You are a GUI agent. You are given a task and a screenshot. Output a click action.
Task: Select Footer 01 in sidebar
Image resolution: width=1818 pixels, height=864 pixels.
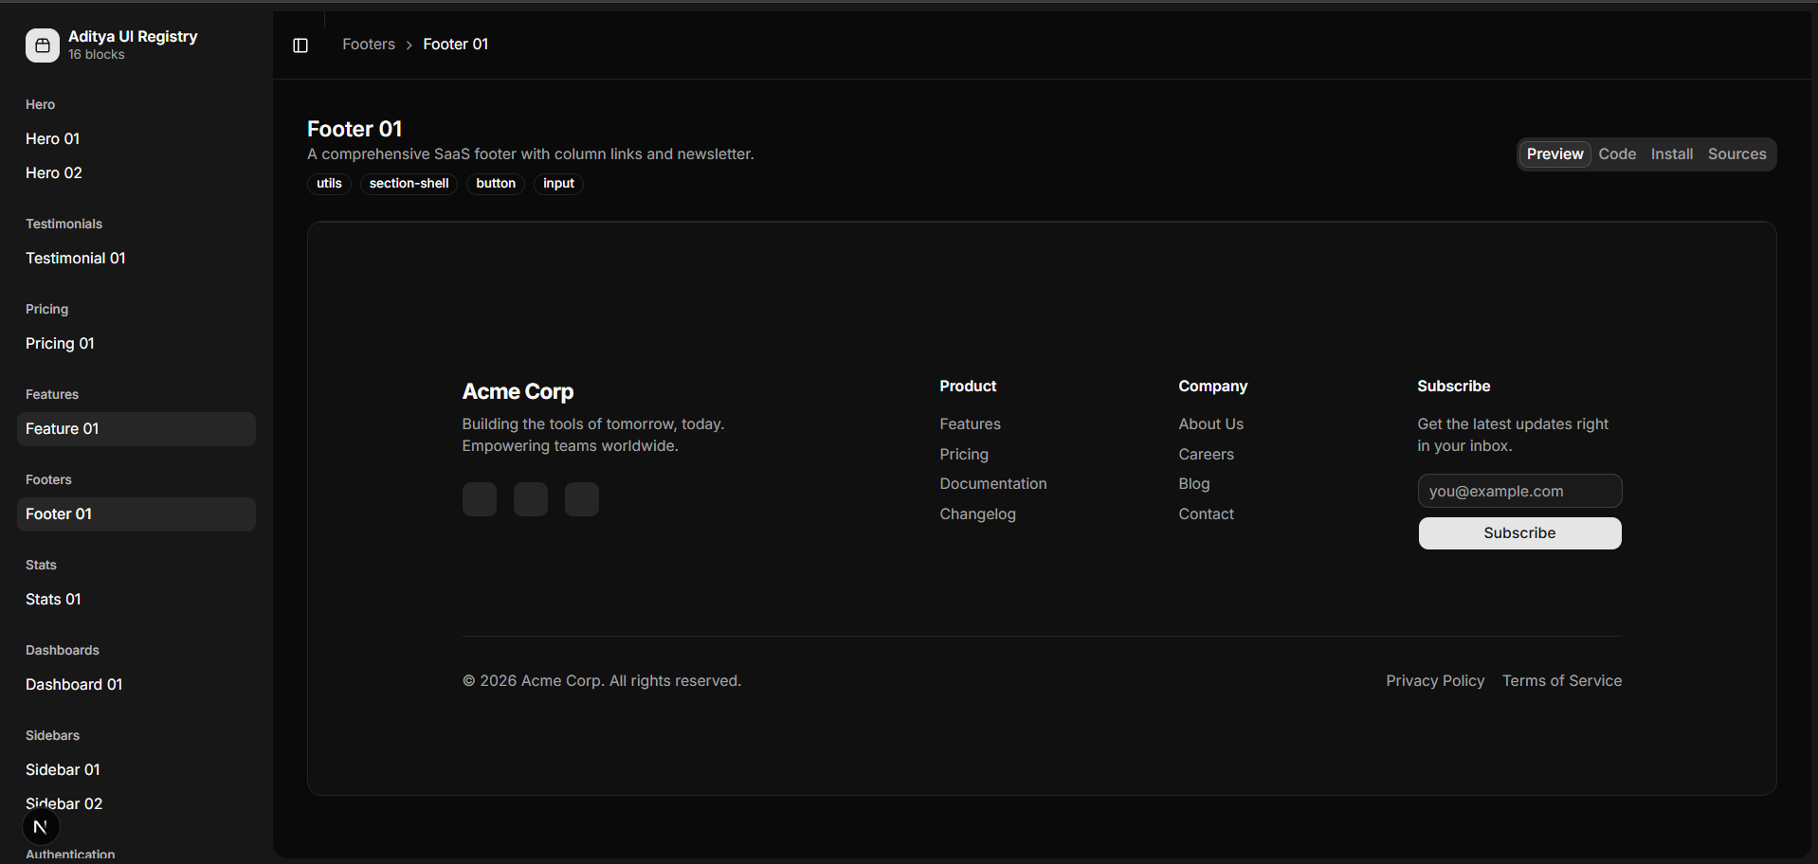tap(136, 514)
